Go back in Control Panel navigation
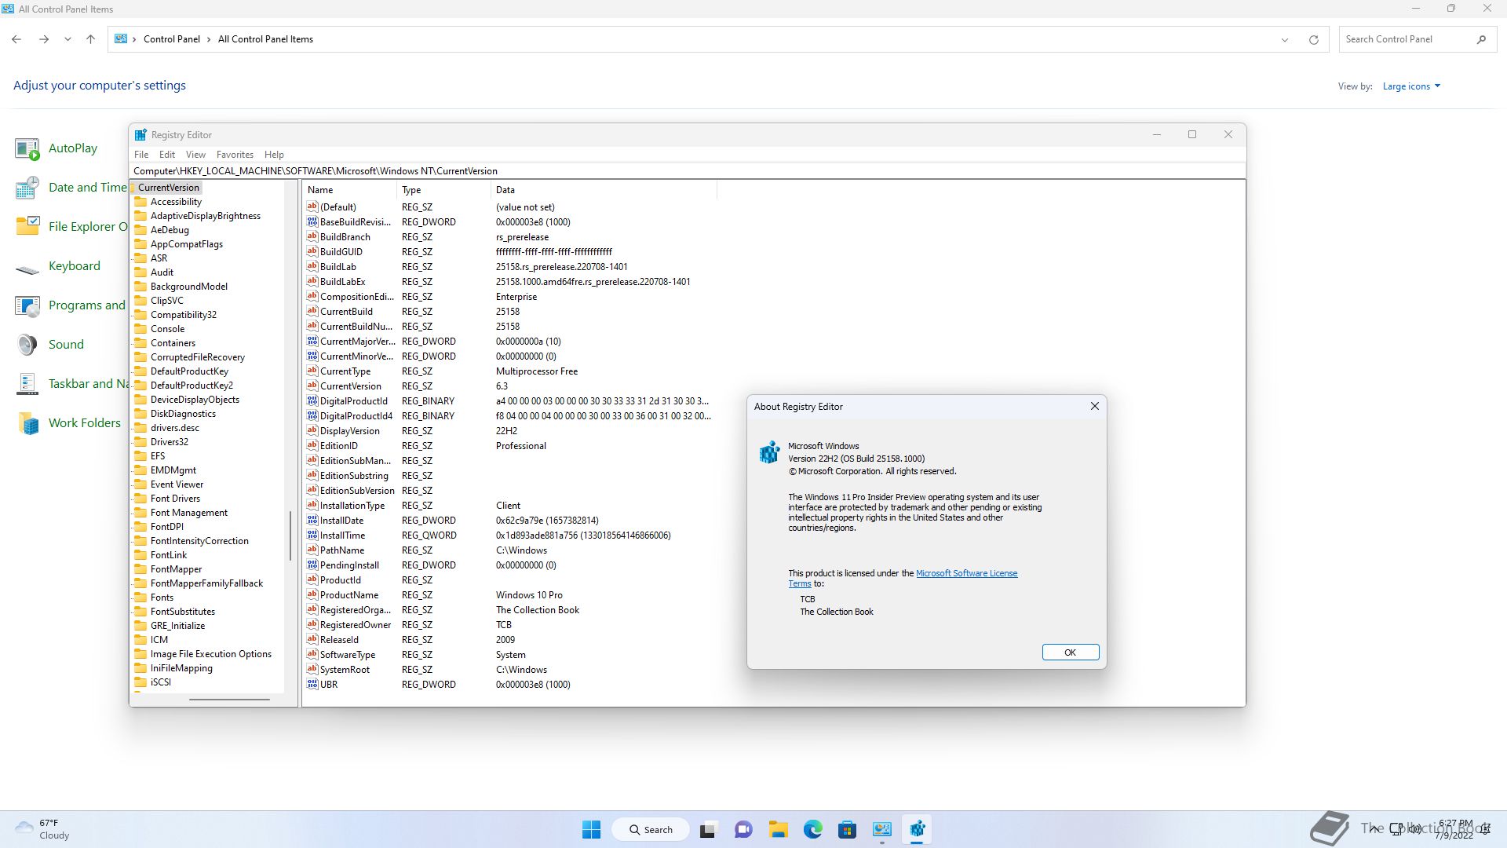This screenshot has width=1507, height=848. 16,39
